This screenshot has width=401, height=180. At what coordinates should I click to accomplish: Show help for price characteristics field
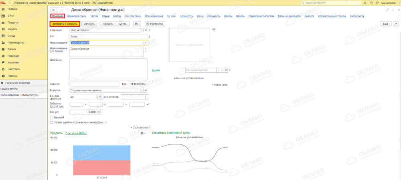tap(230, 70)
